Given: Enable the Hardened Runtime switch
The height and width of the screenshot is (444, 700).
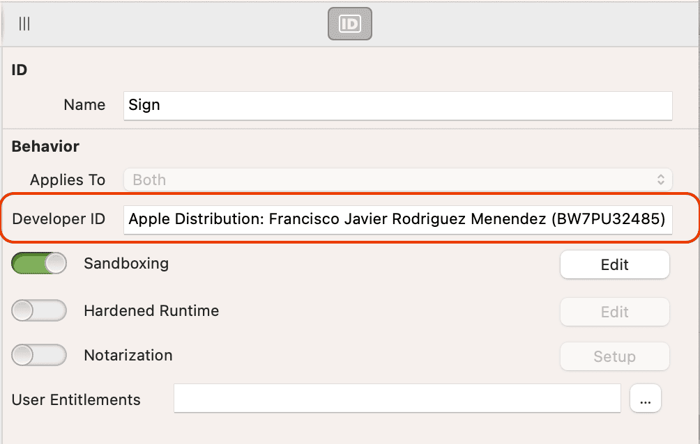Looking at the screenshot, I should click(x=39, y=311).
